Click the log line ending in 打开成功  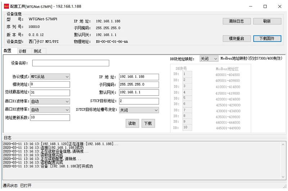pos(48,166)
